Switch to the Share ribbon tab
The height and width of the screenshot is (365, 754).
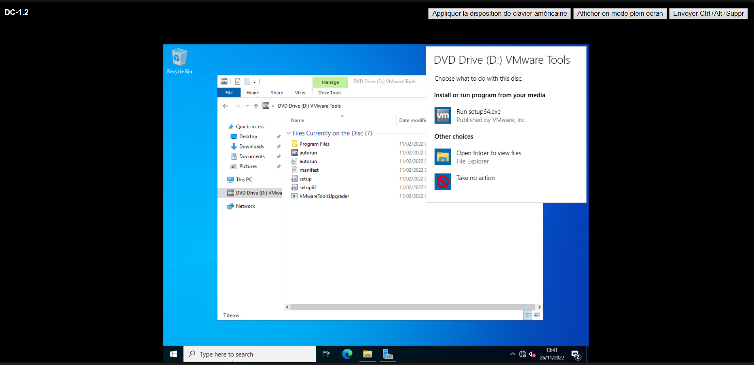point(277,93)
